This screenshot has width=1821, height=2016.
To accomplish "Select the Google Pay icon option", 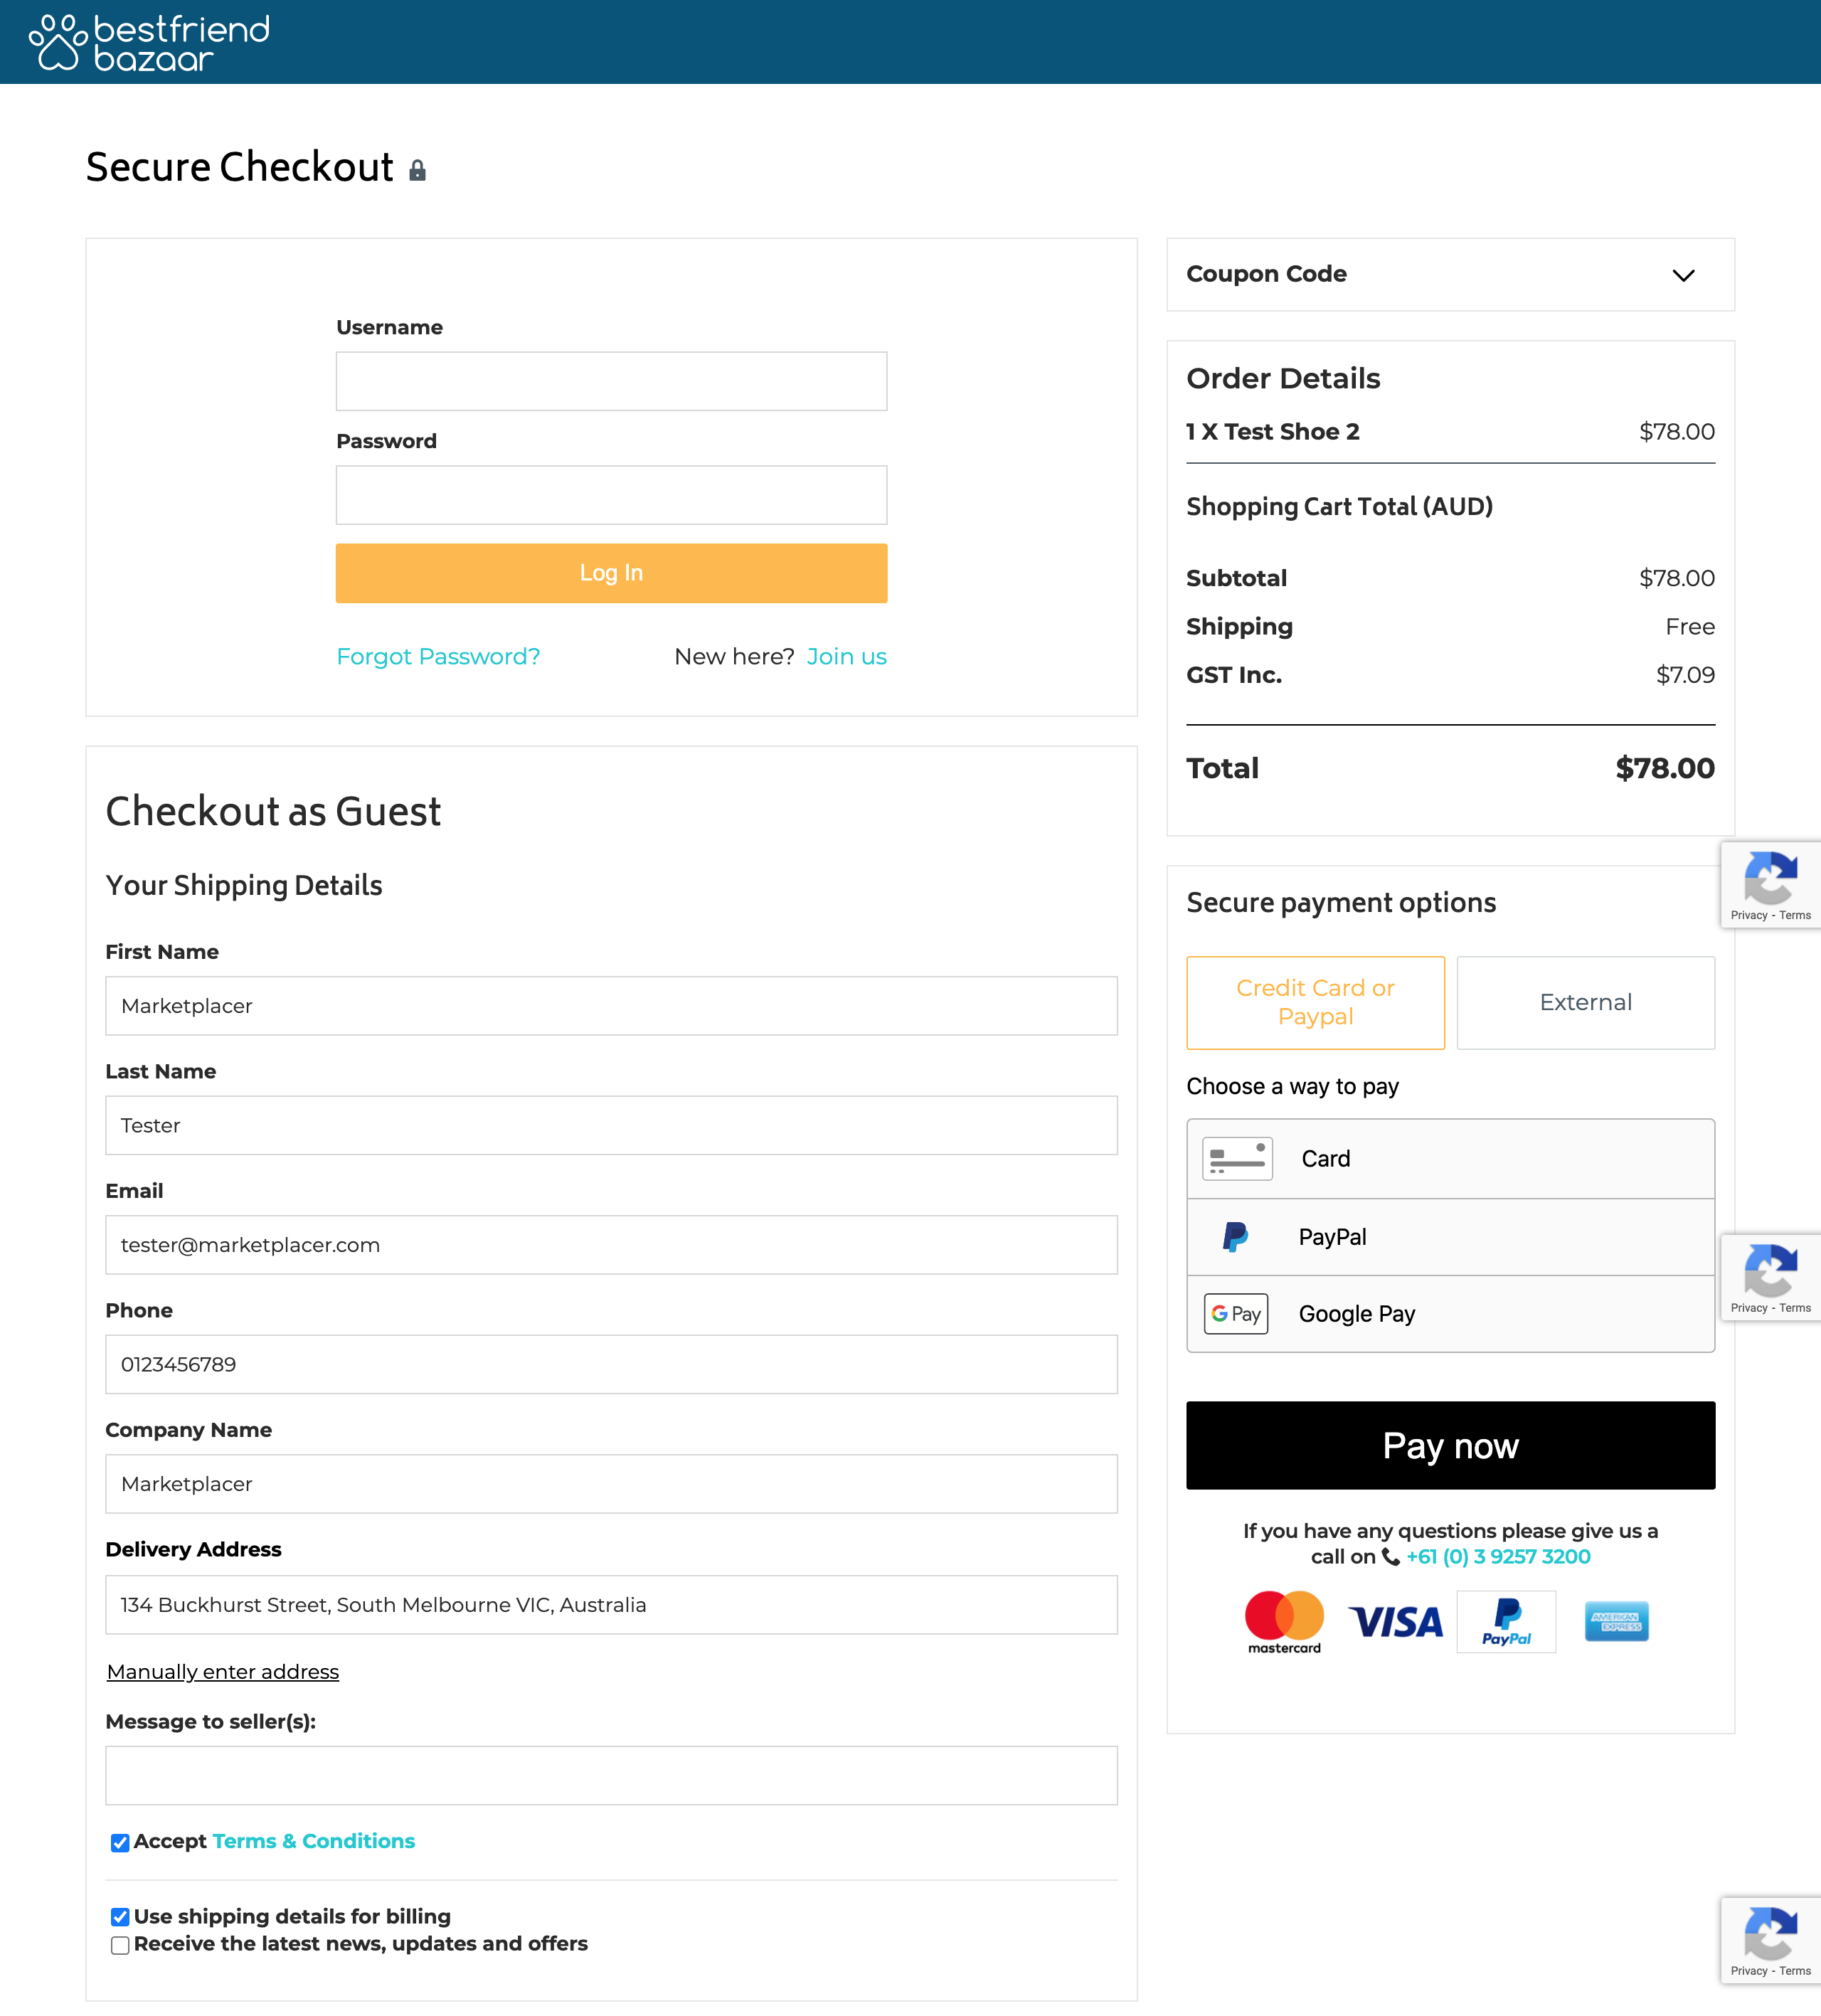I will (1236, 1314).
